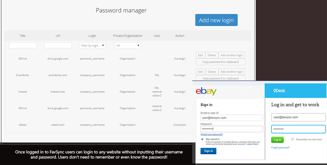Click the oDesk logo in blue header
Image resolution: width=327 pixels, height=165 pixels.
pyautogui.click(x=279, y=91)
